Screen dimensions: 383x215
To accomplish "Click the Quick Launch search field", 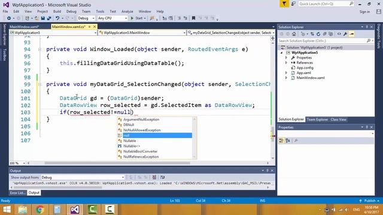I will [x=326, y=4].
